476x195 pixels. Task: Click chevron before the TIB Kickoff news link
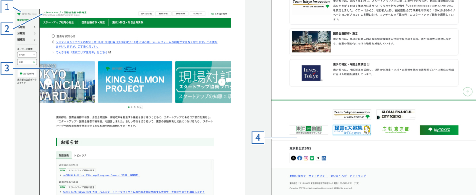tap(61, 175)
